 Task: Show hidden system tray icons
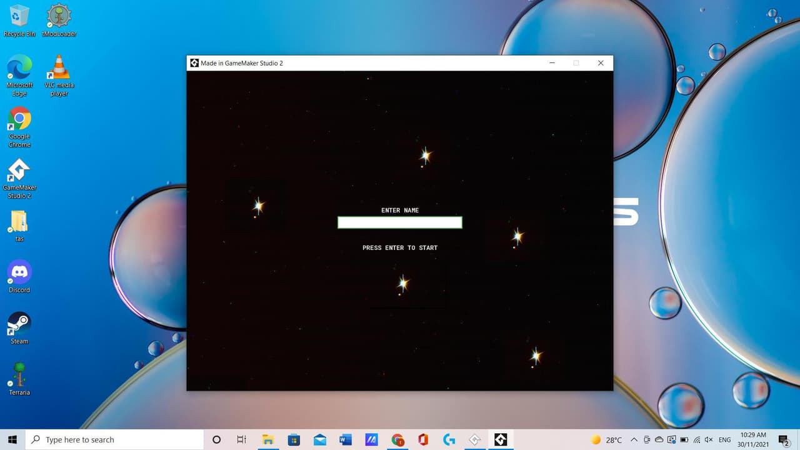634,440
